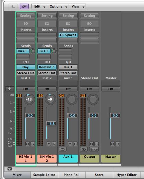Open the Options dropdown menu
This screenshot has height=179, width=144.
(58, 7)
